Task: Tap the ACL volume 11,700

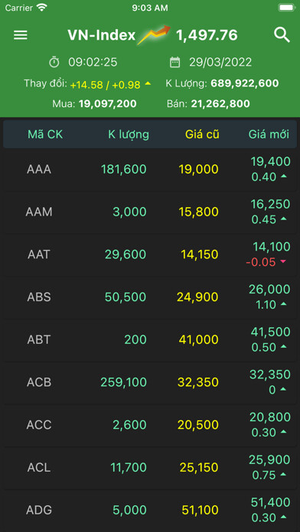Action: (129, 468)
